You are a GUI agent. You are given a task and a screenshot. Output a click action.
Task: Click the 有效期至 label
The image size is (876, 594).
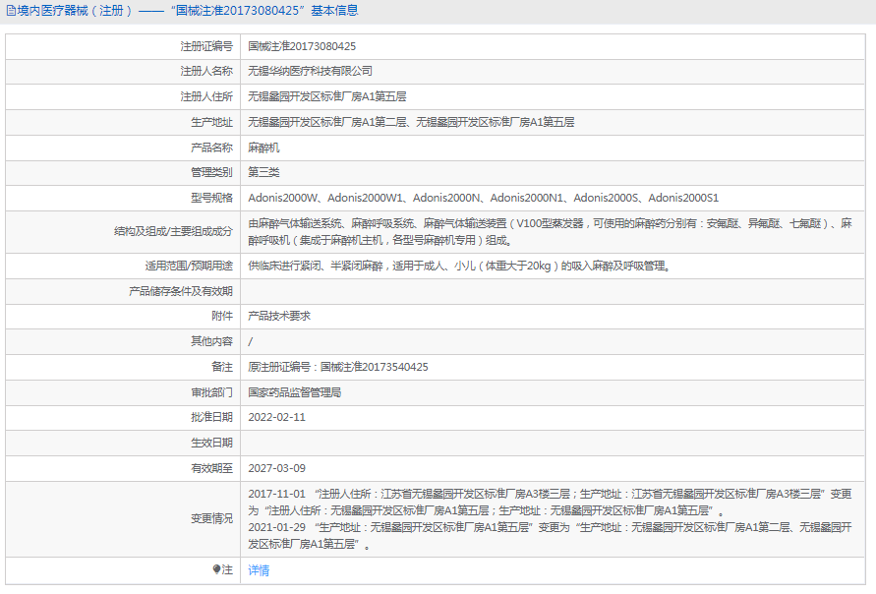[211, 468]
